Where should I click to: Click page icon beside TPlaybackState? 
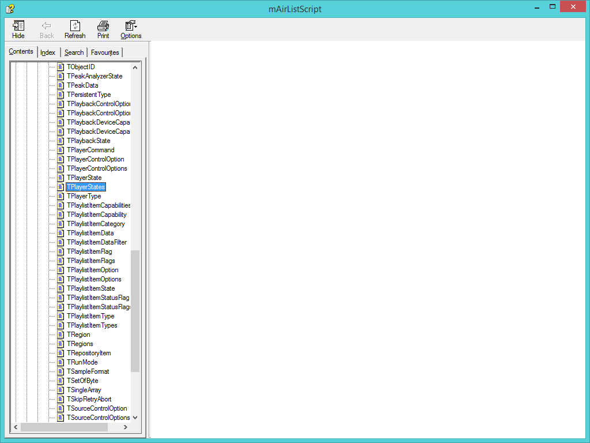(60, 141)
